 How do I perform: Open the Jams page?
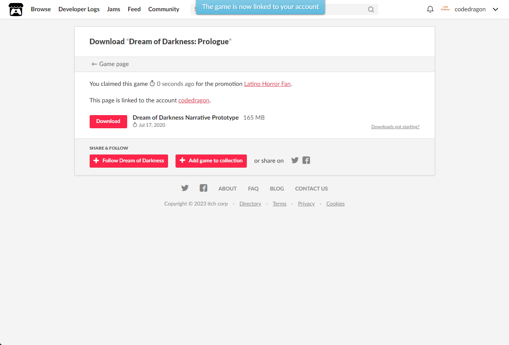click(x=114, y=9)
